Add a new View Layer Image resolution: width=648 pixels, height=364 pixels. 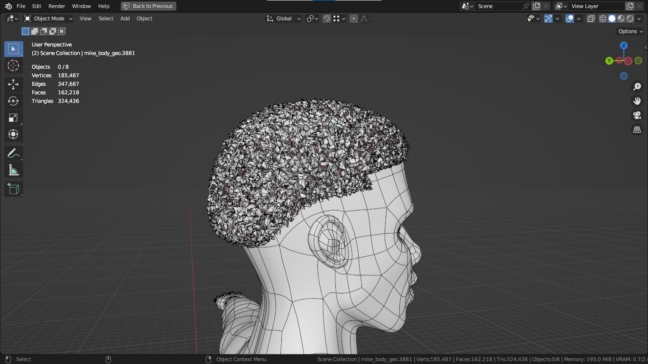point(630,6)
